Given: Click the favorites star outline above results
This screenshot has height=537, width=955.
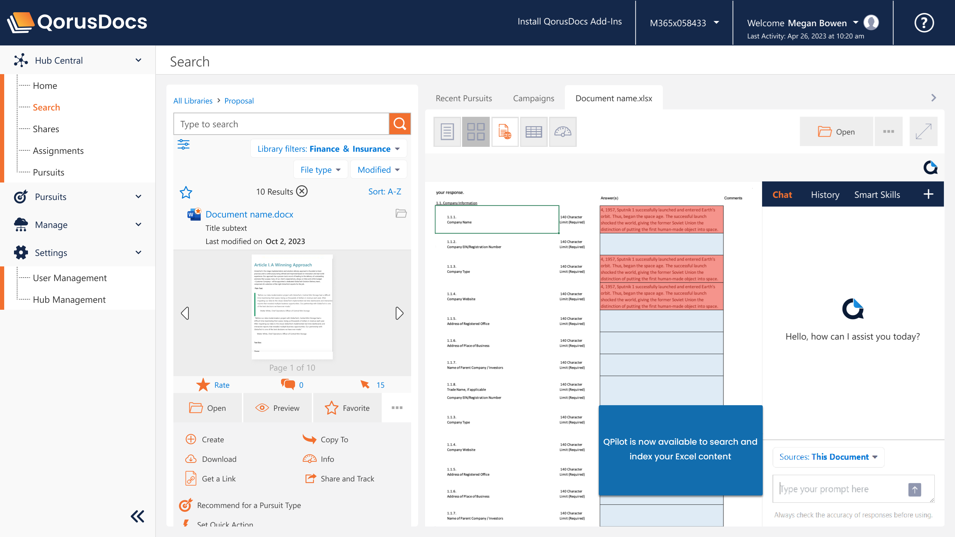Looking at the screenshot, I should pos(186,192).
